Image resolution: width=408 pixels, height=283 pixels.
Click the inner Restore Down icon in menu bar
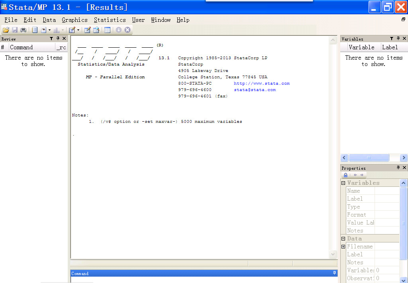(x=403, y=19)
